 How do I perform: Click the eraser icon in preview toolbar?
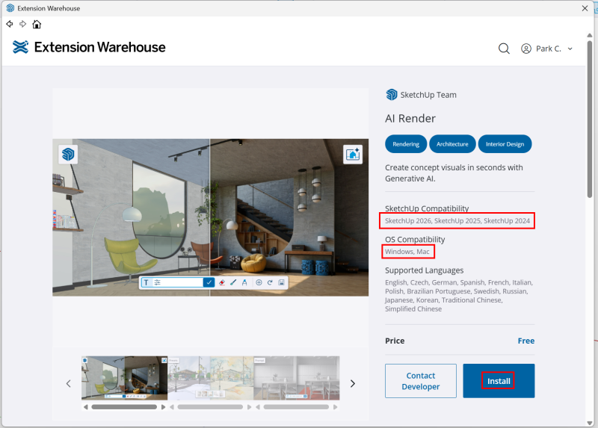[x=221, y=282]
